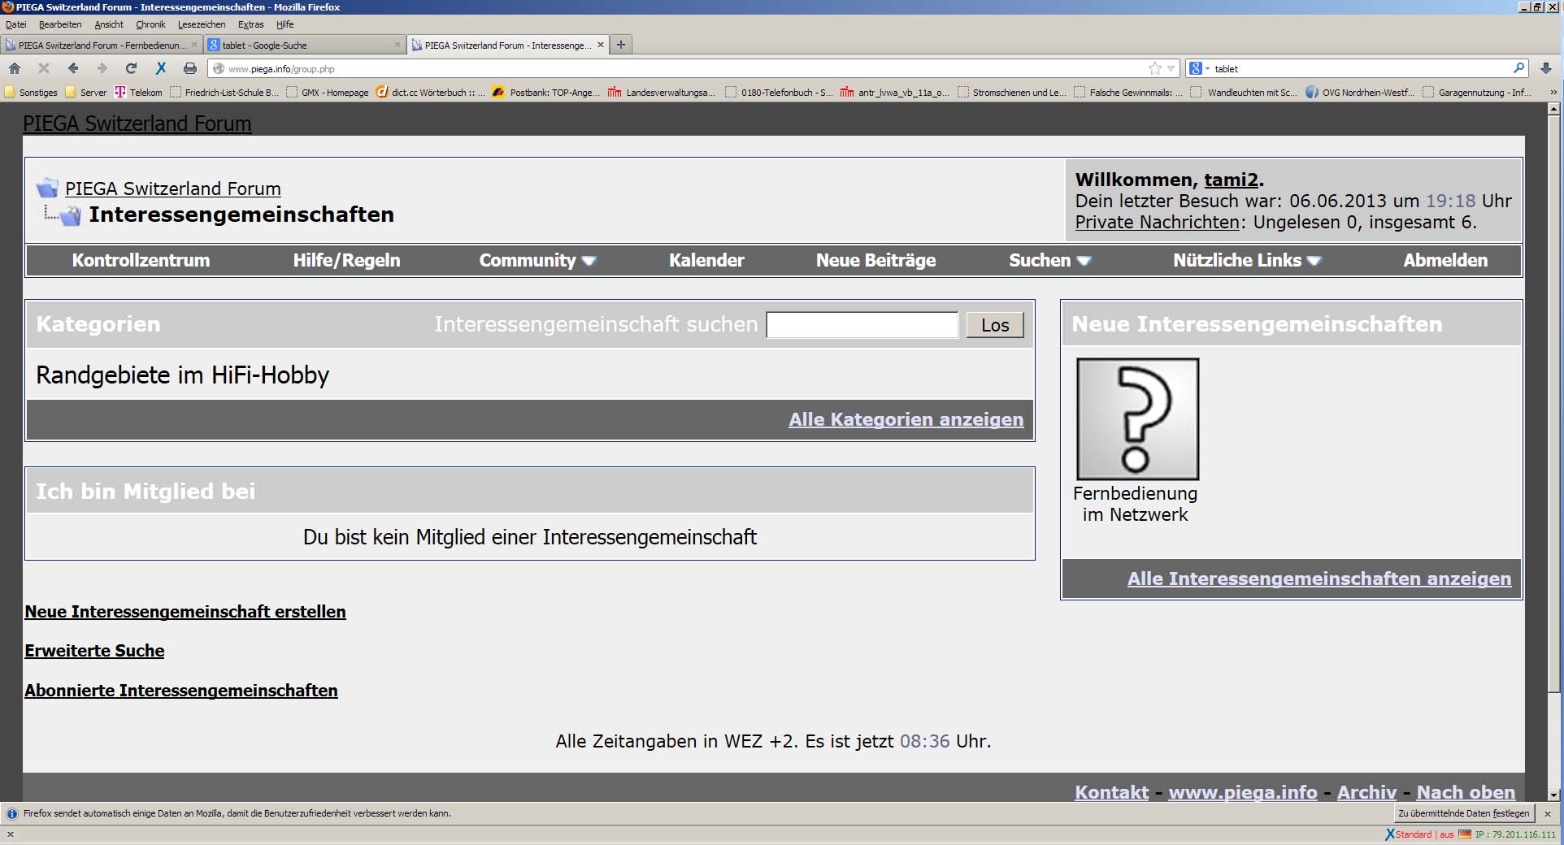Screen dimensions: 1564x845
Task: Go back using the back arrow
Action: point(73,68)
